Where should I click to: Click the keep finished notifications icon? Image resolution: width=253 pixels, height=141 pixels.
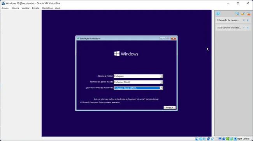click(x=243, y=14)
